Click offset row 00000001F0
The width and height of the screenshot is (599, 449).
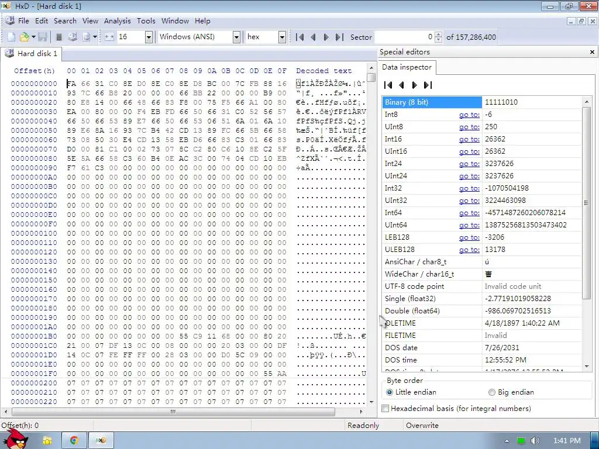(34, 374)
